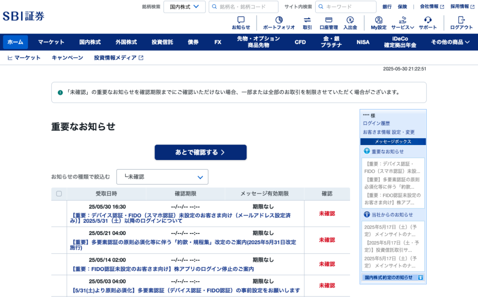Click the サポート headset icon
The image size is (478, 297).
point(428,20)
